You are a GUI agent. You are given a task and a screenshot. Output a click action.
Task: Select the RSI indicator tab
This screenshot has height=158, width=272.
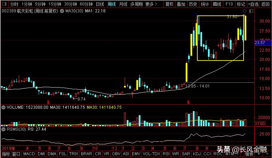[x=166, y=154]
